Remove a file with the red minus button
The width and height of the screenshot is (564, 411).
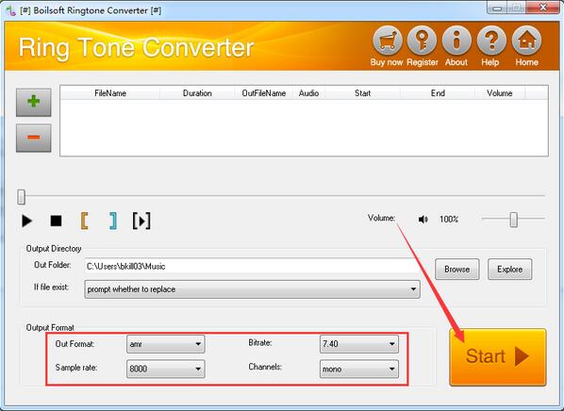(x=33, y=138)
